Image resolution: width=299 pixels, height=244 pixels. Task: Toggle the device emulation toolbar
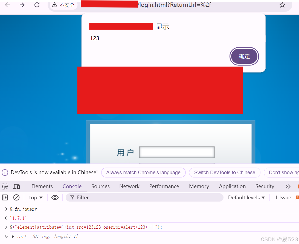point(16,186)
